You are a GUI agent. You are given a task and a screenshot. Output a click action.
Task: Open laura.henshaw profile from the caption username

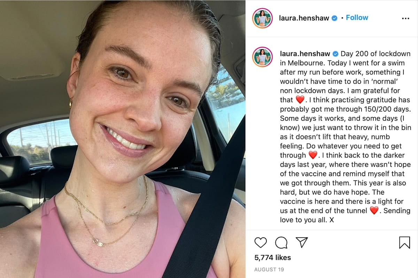305,54
